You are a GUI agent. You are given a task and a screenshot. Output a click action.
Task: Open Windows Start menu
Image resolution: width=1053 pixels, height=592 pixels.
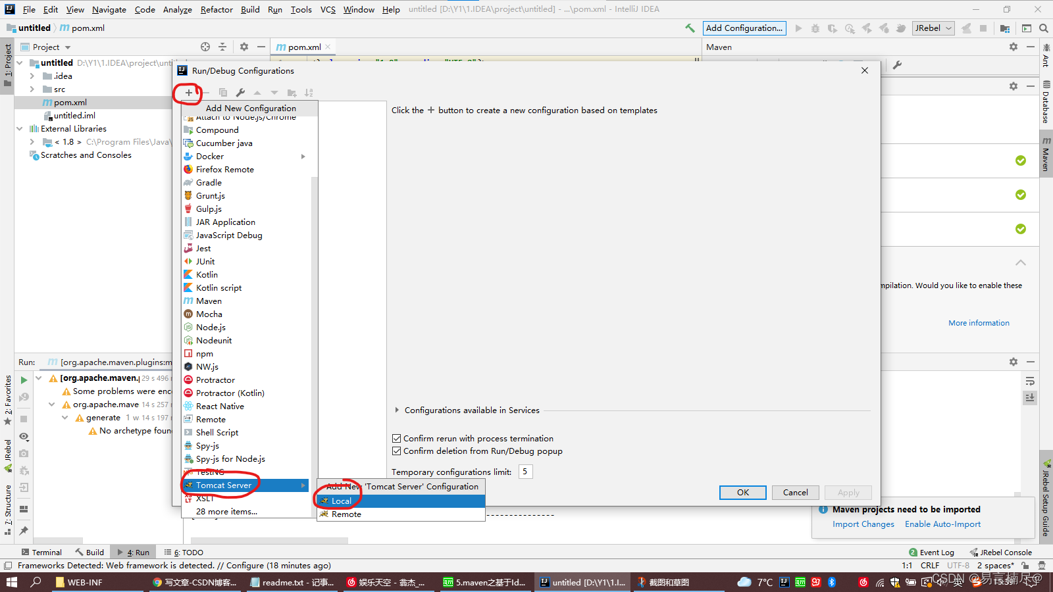pos(11,582)
